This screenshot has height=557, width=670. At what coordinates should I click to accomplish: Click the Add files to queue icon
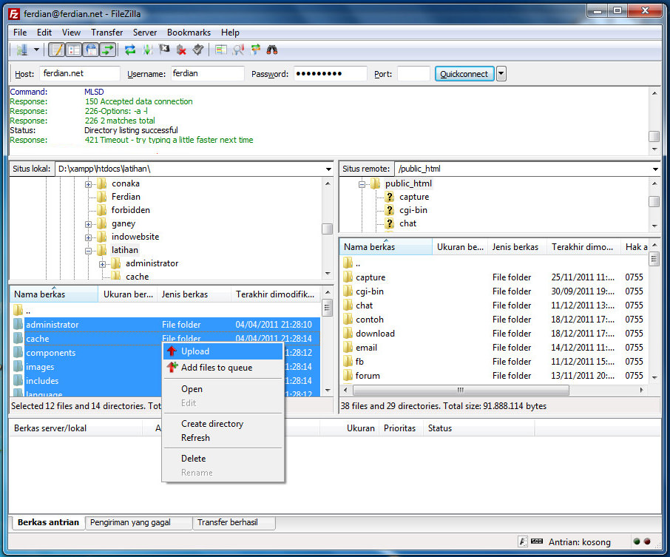pos(172,367)
